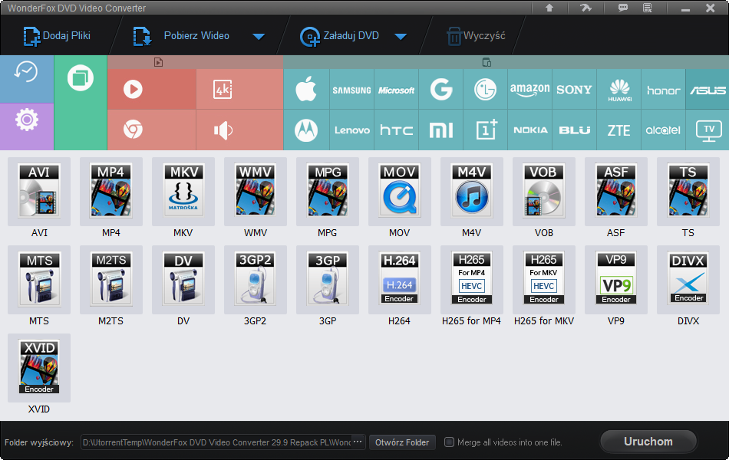Image resolution: width=729 pixels, height=460 pixels.
Task: Open the web video formats category
Action: (x=152, y=130)
